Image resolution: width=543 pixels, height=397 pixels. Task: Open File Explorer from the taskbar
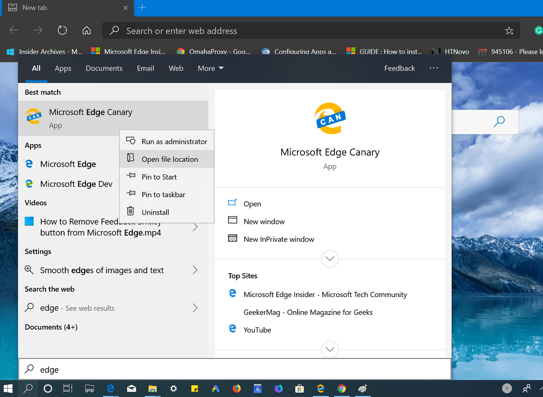(x=153, y=388)
